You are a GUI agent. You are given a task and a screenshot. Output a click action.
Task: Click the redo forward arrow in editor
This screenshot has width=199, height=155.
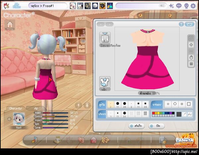pyautogui.click(x=109, y=24)
